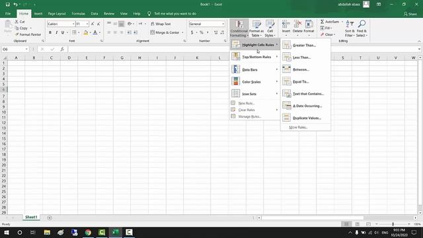
Task: Add a new sheet with plus button
Action: [x=50, y=218]
